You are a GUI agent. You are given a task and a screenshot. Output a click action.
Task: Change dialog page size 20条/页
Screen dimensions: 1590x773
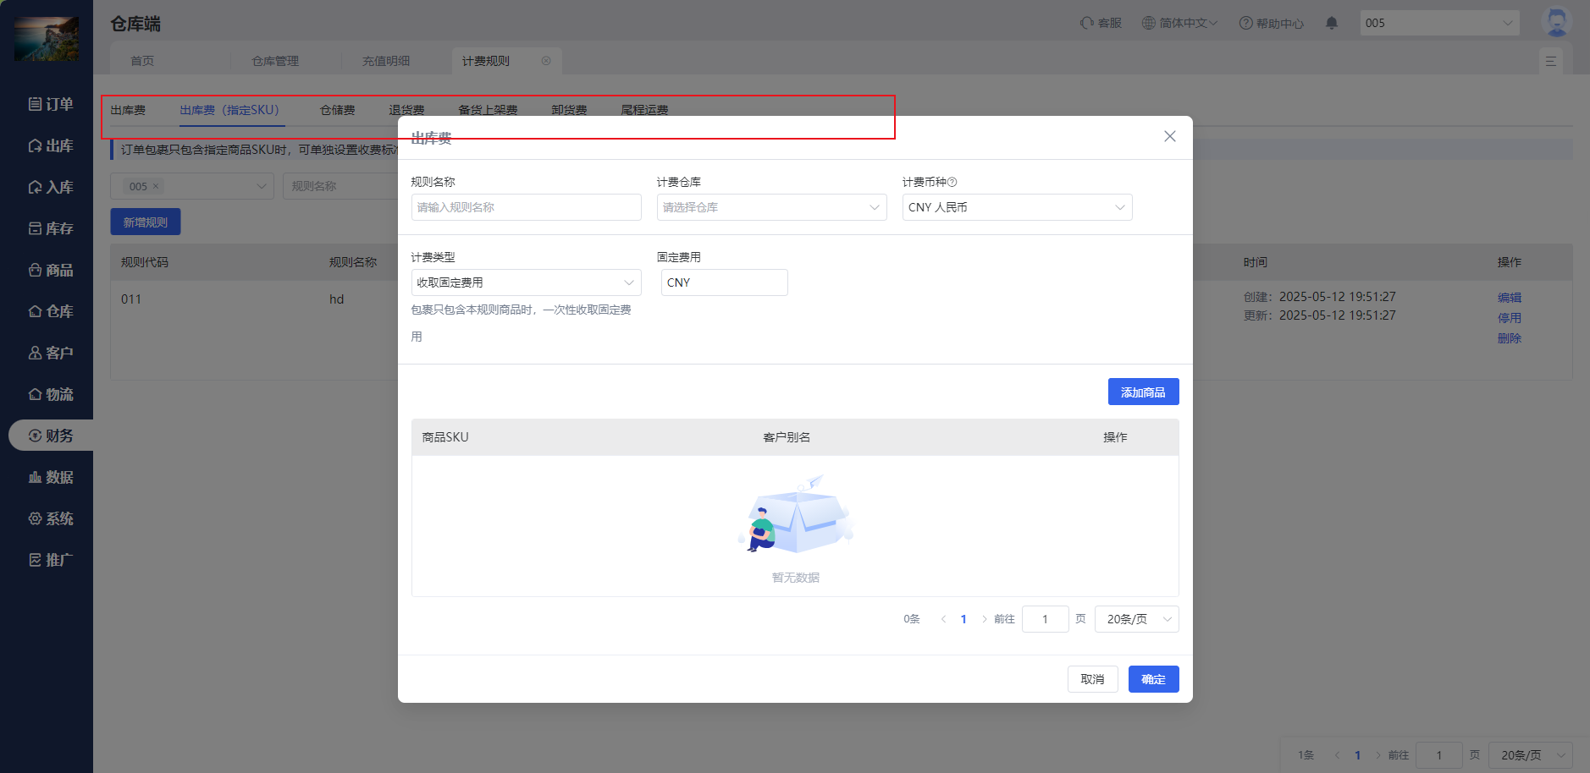1136,619
